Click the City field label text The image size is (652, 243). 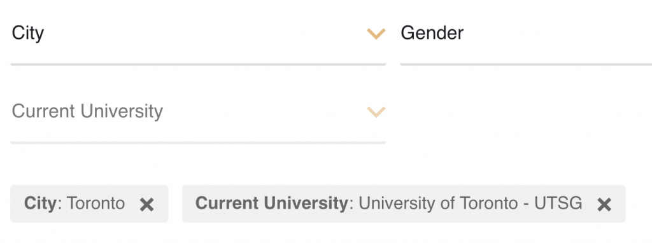(x=28, y=33)
